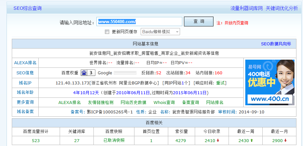Viewport: 303px width, 146px height.
Task: Click the index count 4279
Action: pos(181,140)
